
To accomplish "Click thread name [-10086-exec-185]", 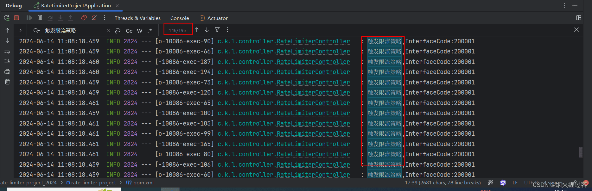I will (x=184, y=124).
